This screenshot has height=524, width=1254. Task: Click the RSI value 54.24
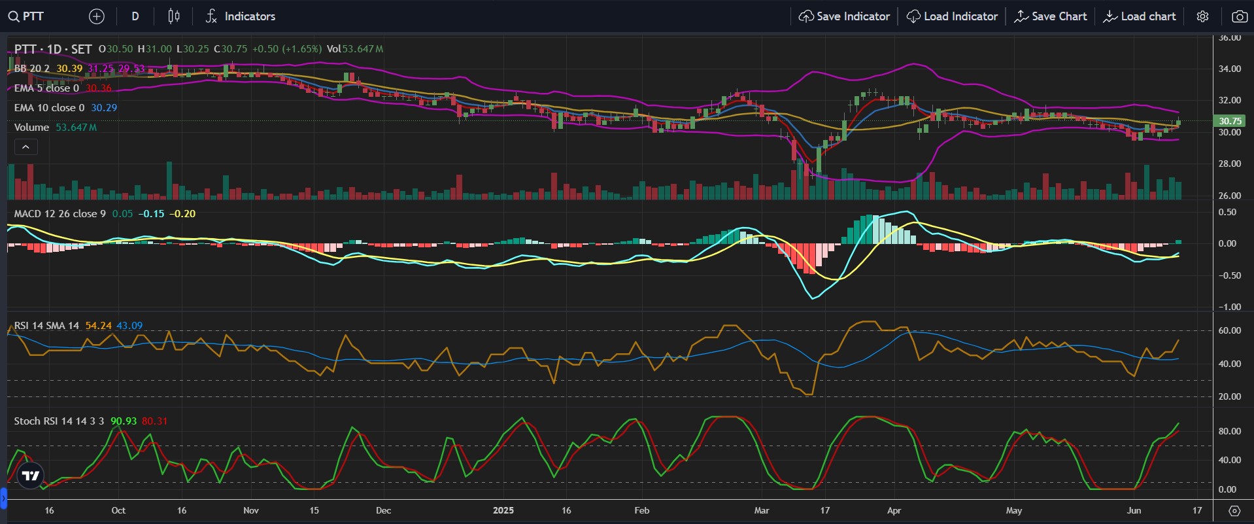tap(98, 325)
